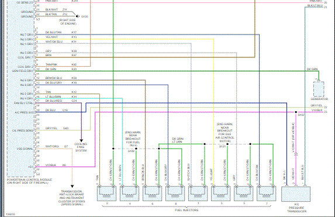The width and height of the screenshot is (335, 217).
Task: Click the S121 splice label
Action: 222,147
